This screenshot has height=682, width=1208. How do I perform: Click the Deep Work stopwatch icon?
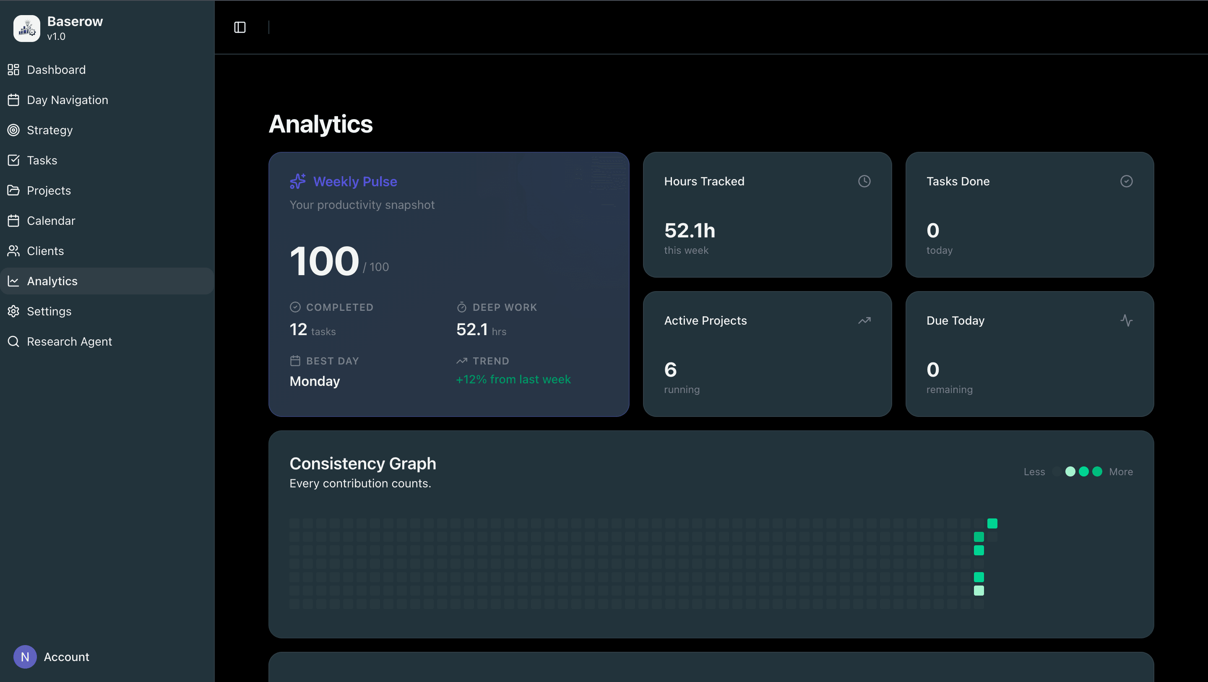click(x=461, y=307)
